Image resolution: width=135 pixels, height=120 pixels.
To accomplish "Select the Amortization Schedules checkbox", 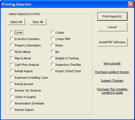I will pyautogui.click(x=12, y=103).
